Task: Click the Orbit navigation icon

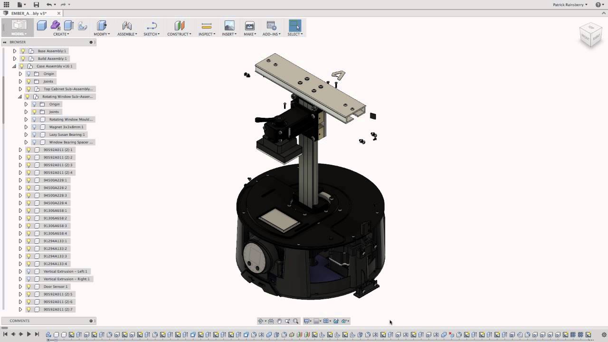Action: coord(260,321)
